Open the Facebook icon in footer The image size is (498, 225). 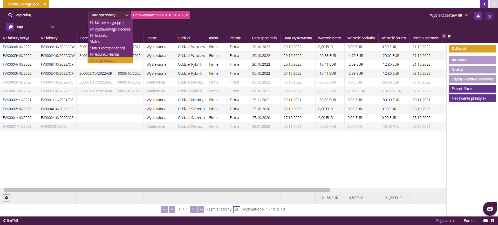pyautogui.click(x=492, y=221)
